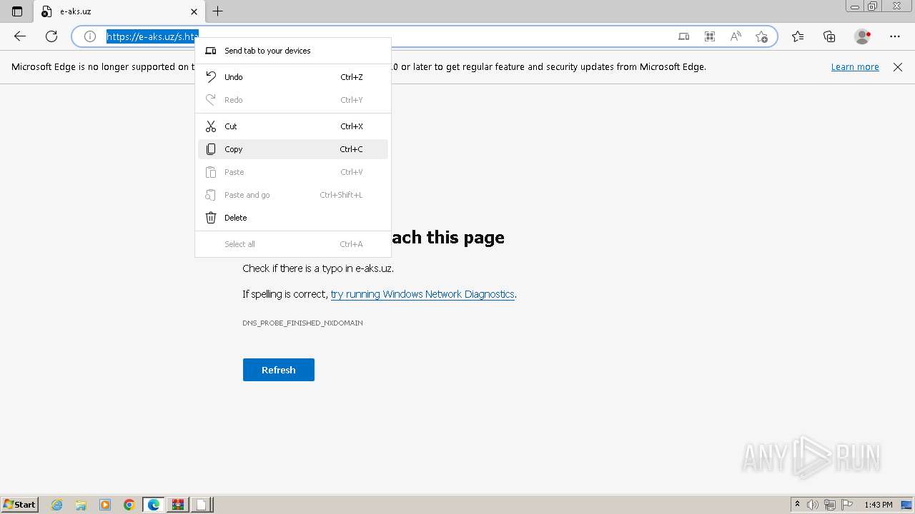
Task: Open Settings and more ellipsis menu
Action: (x=895, y=36)
